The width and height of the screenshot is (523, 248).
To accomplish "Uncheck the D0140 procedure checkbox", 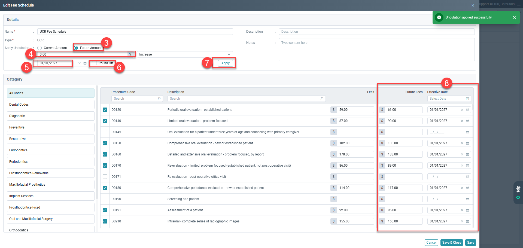I will (105, 121).
